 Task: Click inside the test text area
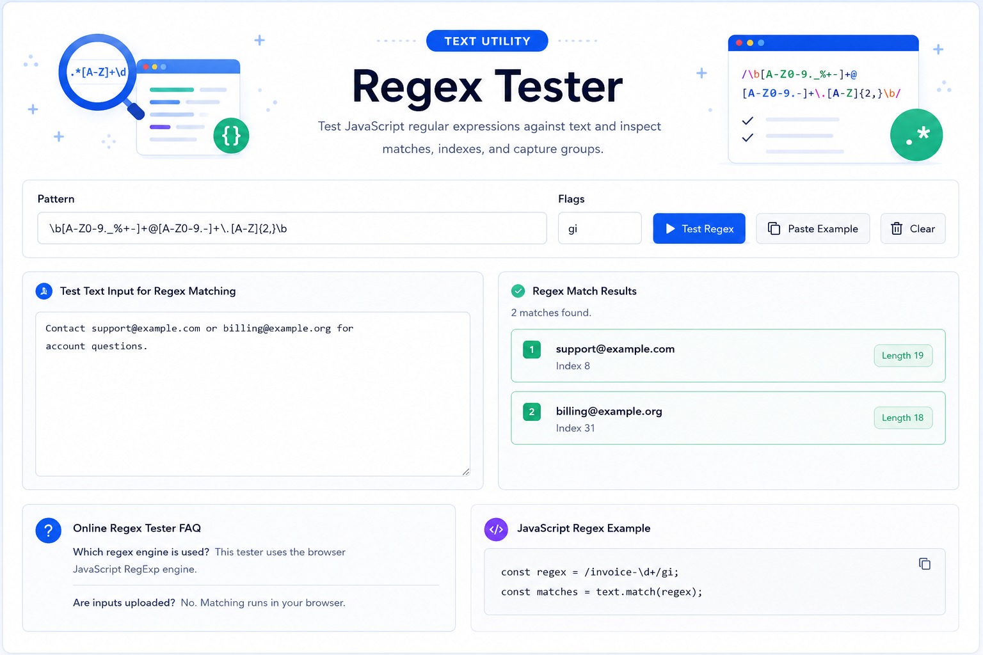point(253,394)
